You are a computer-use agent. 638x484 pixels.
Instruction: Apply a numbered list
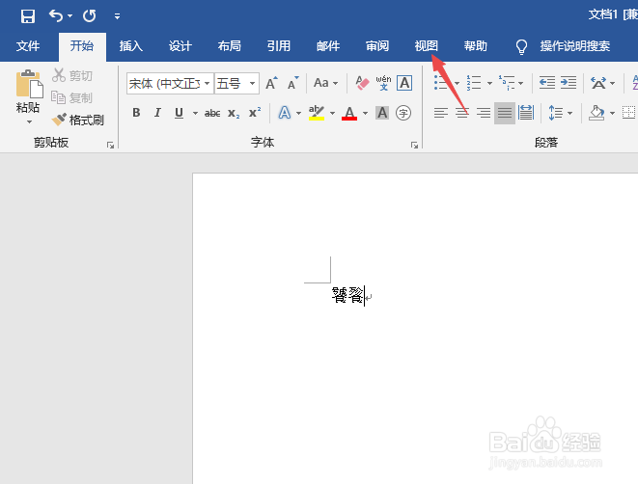[x=474, y=83]
